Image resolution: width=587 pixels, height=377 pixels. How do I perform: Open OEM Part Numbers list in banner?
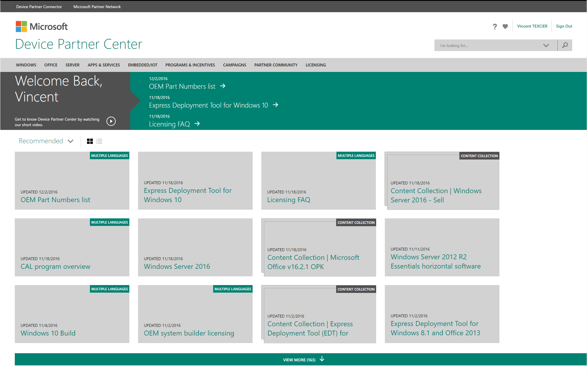[182, 86]
